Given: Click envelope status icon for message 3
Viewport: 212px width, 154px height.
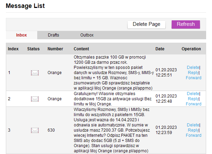Looking at the screenshot, I should 34,130.
